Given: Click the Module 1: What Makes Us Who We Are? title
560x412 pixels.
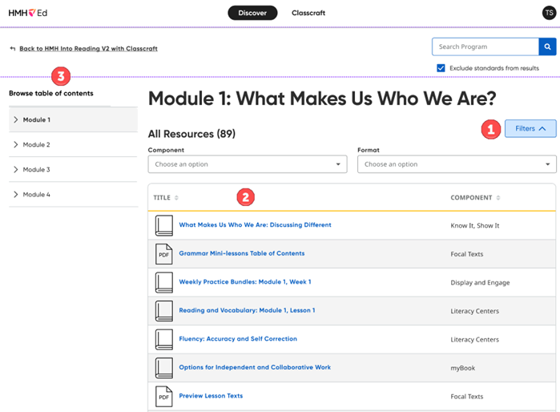Looking at the screenshot, I should pyautogui.click(x=322, y=99).
